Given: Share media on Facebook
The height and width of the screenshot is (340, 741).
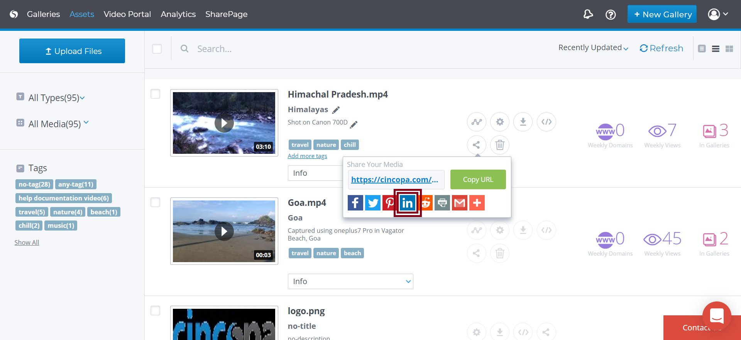Looking at the screenshot, I should coord(355,203).
